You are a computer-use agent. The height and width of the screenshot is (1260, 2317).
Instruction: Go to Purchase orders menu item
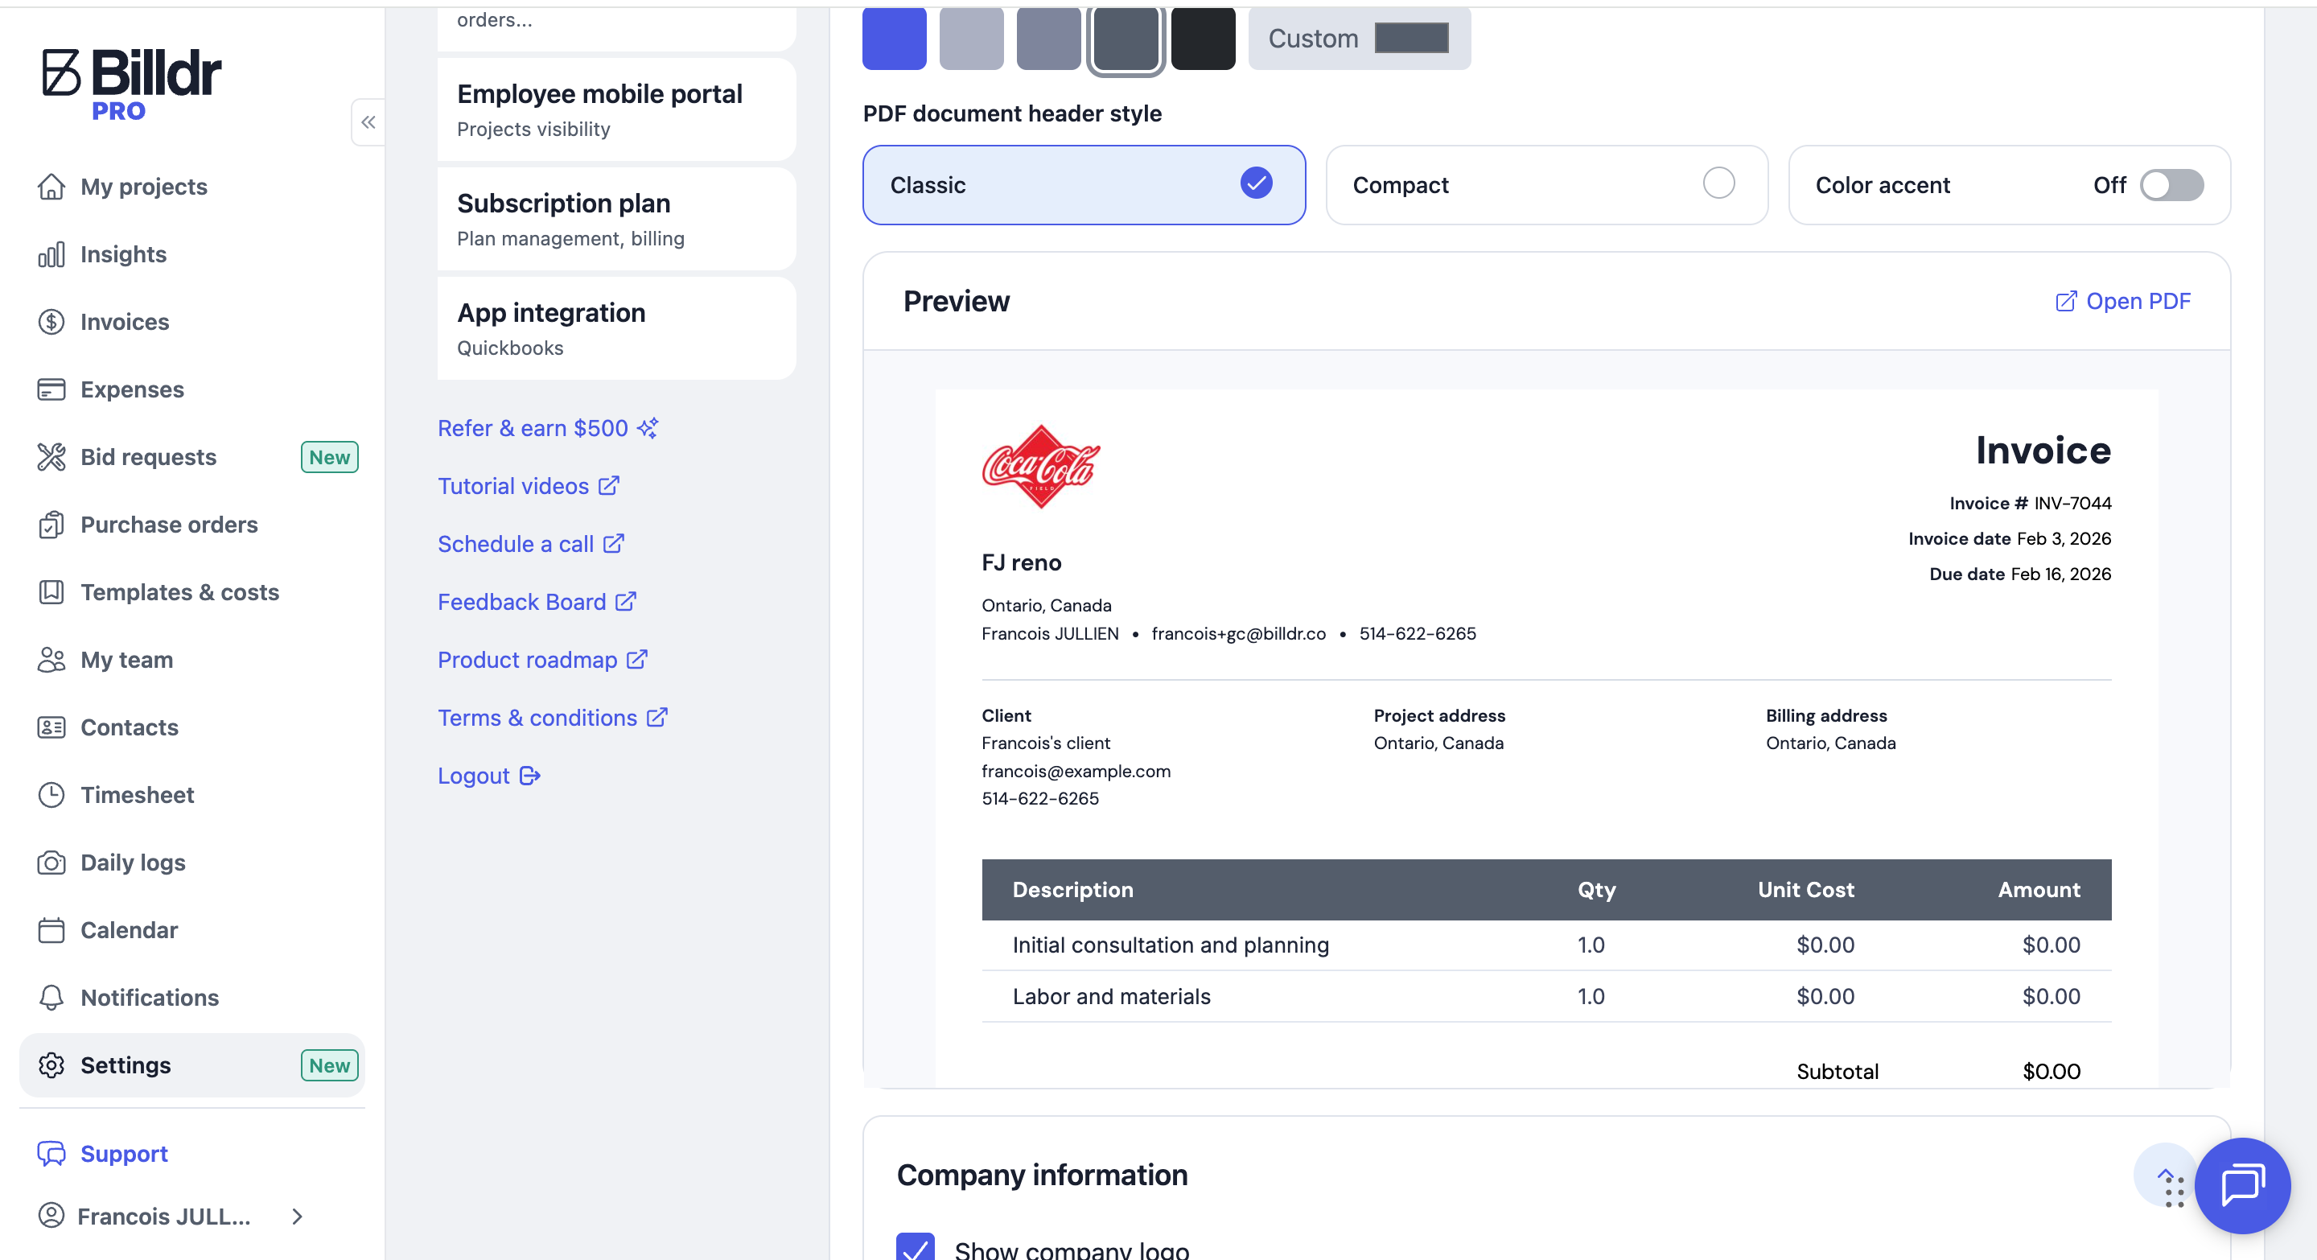(169, 525)
